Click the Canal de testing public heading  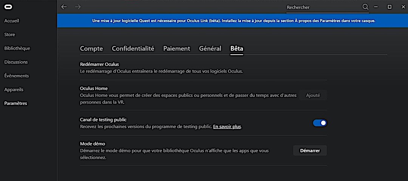(x=103, y=120)
